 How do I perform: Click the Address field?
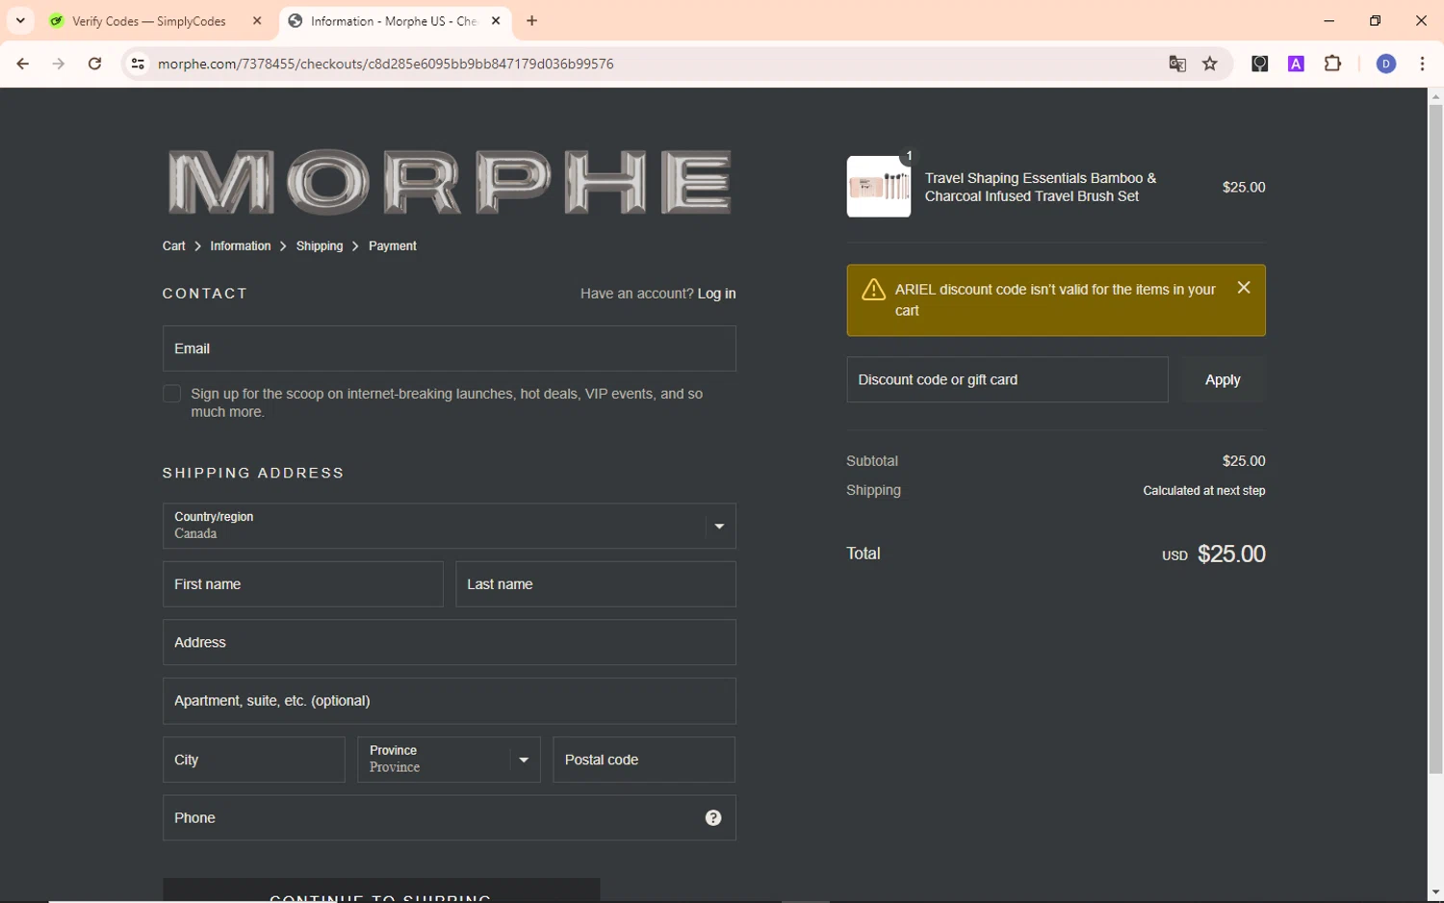450,642
